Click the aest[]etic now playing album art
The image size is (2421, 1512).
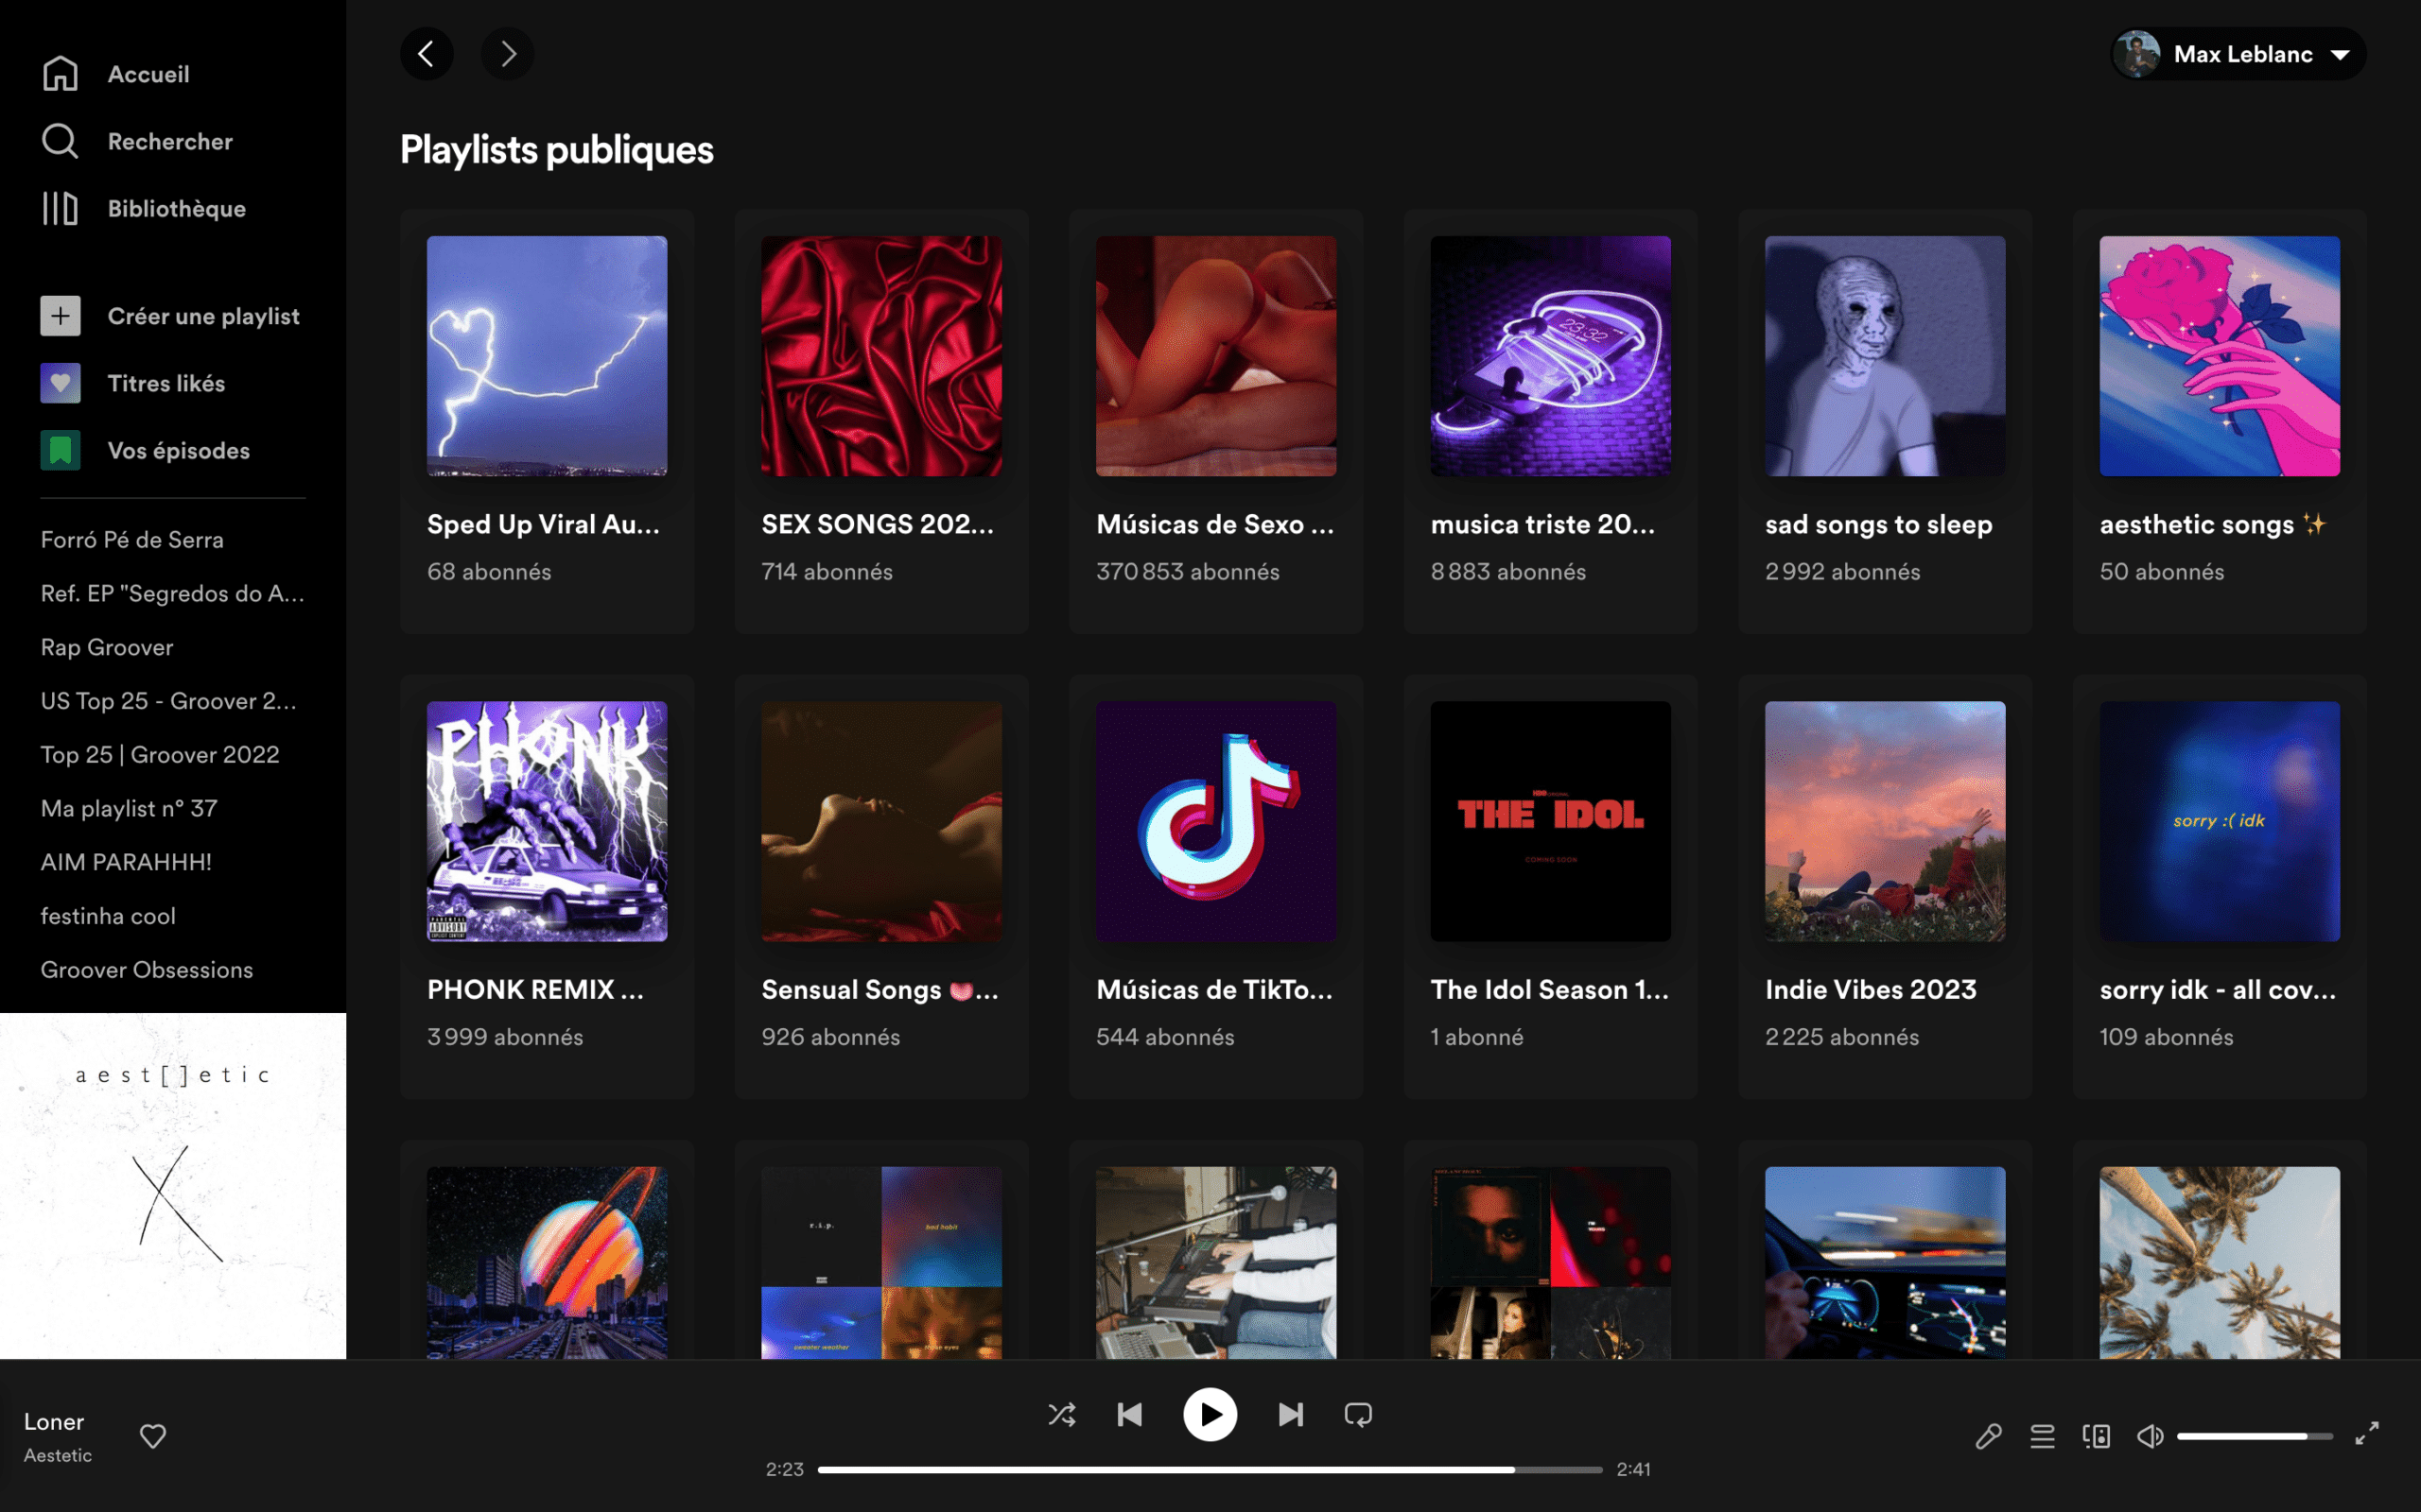[x=173, y=1185]
